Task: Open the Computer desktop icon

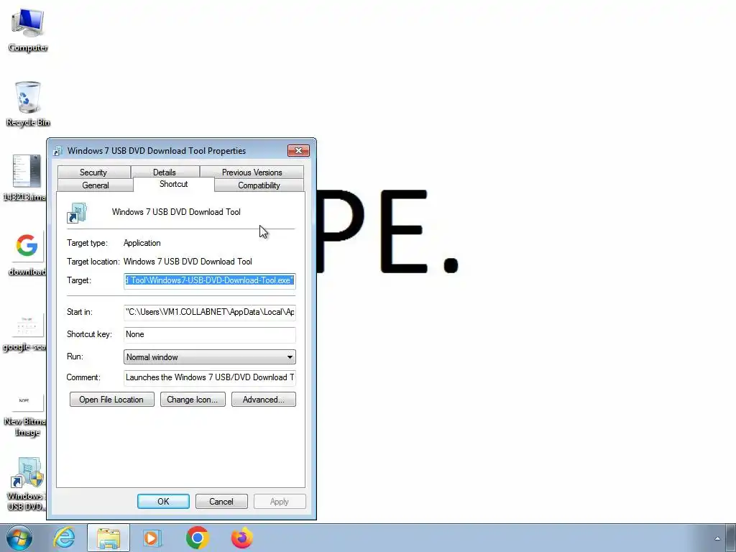Action: [x=28, y=30]
